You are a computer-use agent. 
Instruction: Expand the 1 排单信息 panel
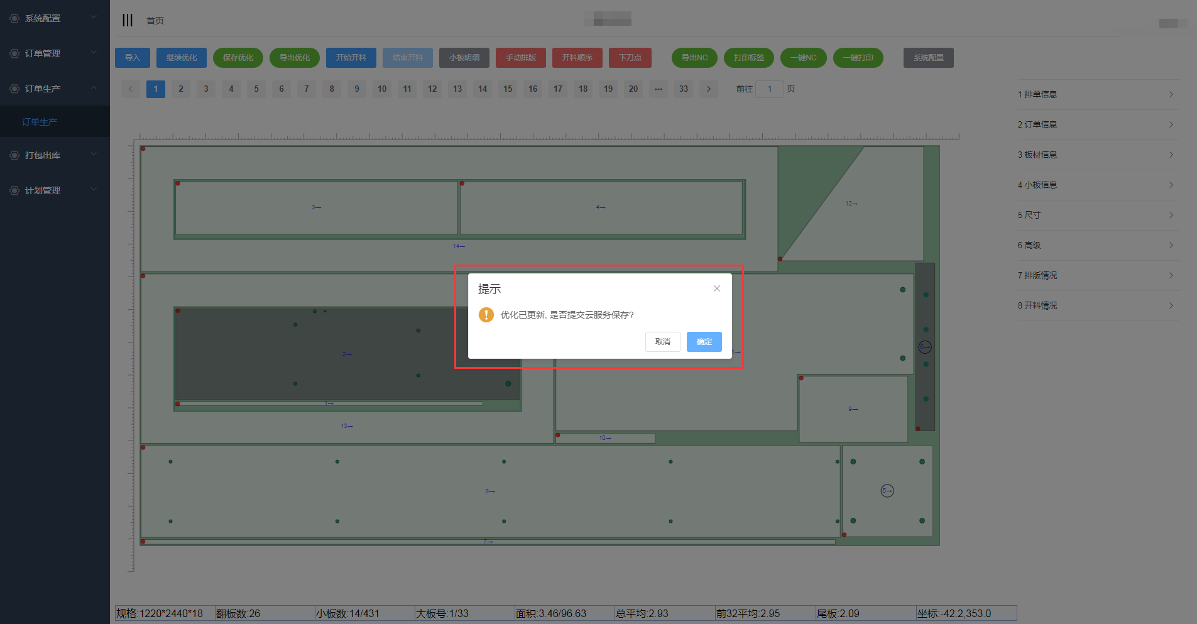coord(1098,94)
